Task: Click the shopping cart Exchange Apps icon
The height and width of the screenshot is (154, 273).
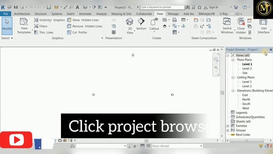Action: (236, 7)
